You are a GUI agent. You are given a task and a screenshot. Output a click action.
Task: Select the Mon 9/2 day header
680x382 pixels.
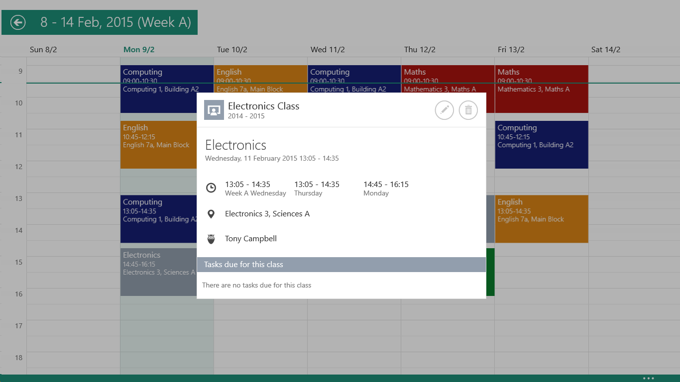pos(139,50)
